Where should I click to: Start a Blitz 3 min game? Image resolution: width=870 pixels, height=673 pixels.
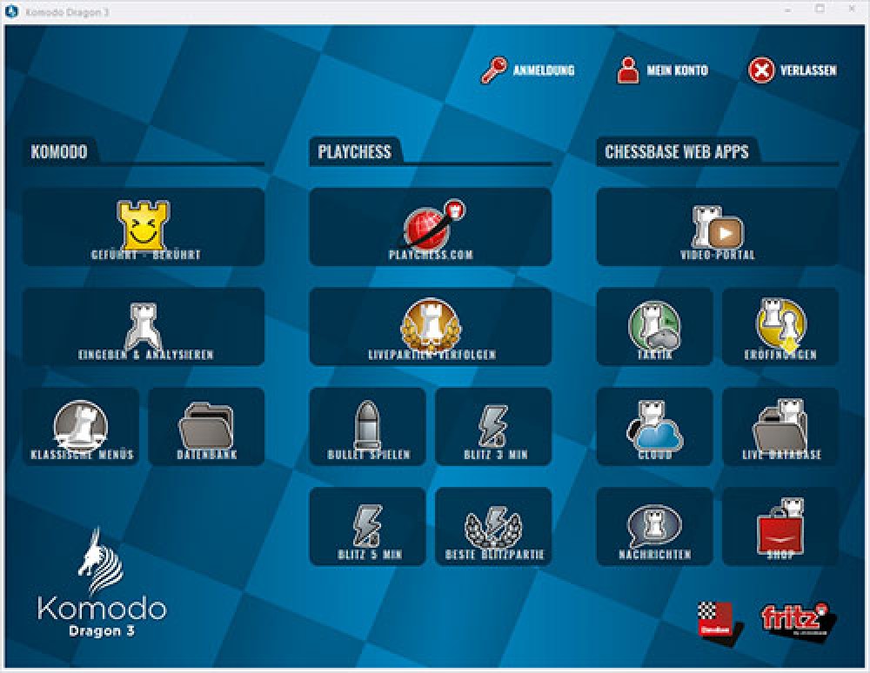point(493,427)
